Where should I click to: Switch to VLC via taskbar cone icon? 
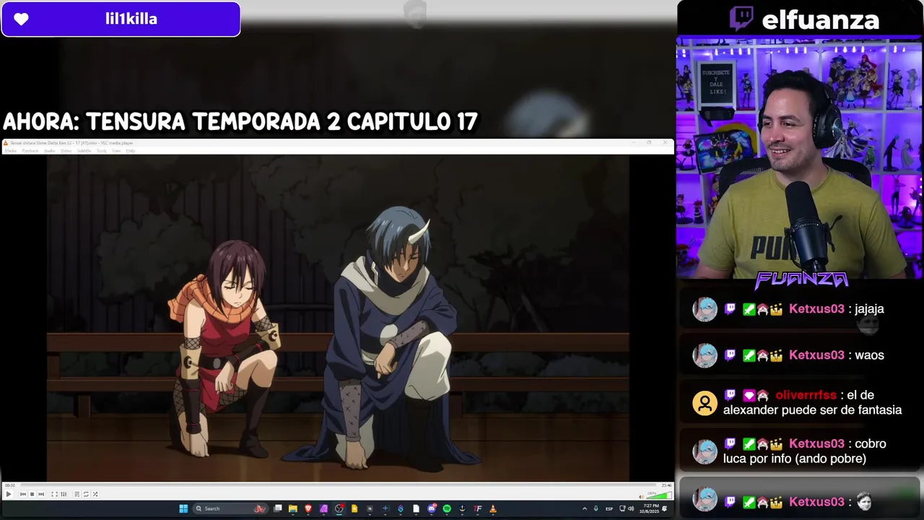[x=493, y=508]
